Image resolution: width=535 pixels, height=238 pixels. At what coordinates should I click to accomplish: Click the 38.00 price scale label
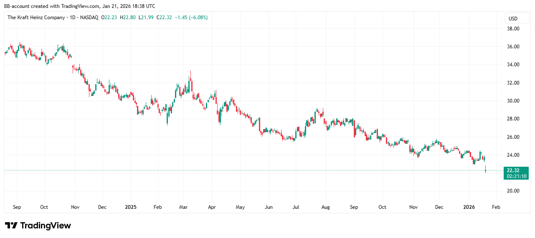coord(513,29)
